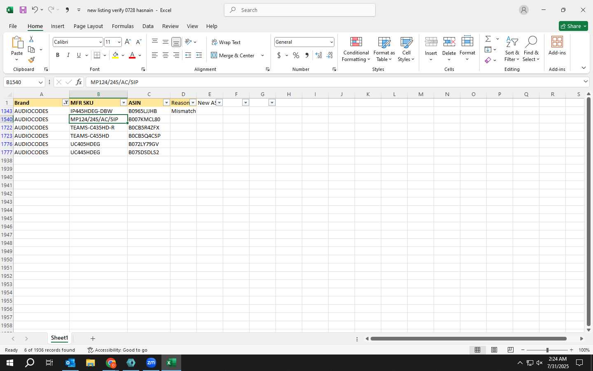
Task: Increase font size with larger A icon
Action: click(128, 42)
